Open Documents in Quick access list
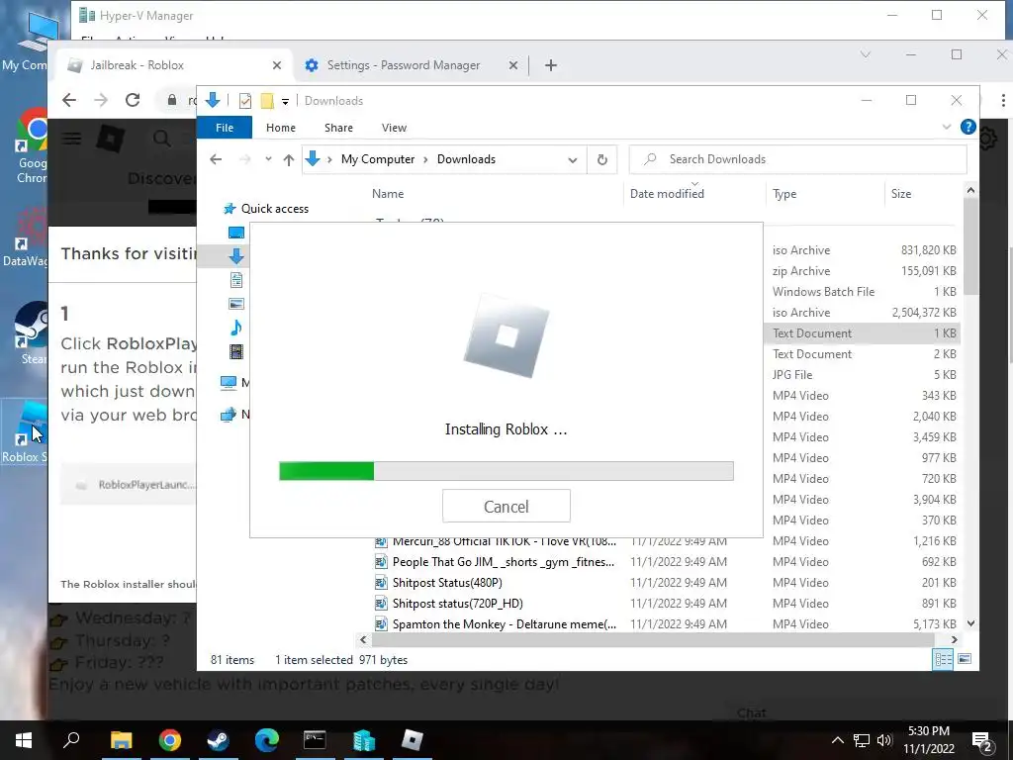 (236, 280)
